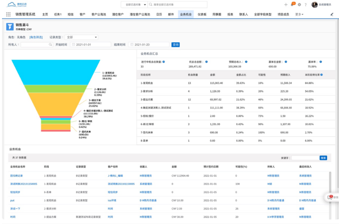Click search icon in 所有人 field

point(50,44)
